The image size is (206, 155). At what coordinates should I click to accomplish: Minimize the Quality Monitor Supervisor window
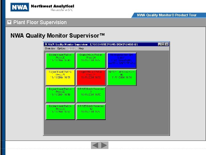159,44
